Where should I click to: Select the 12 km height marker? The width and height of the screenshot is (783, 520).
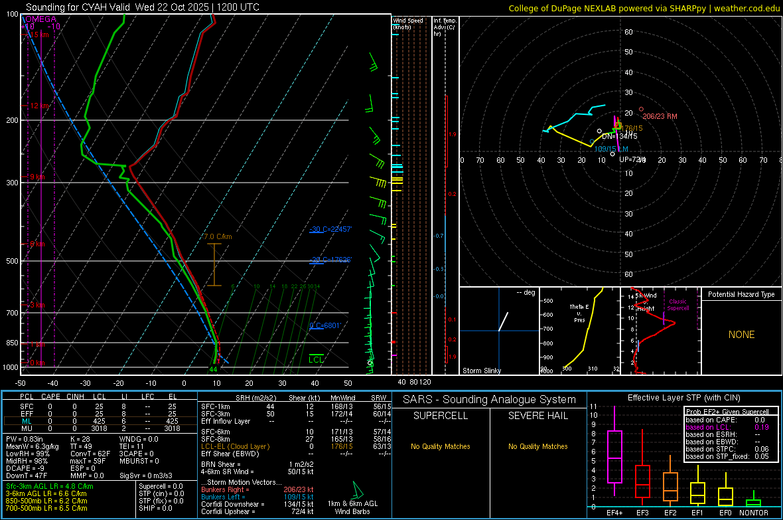[40, 106]
